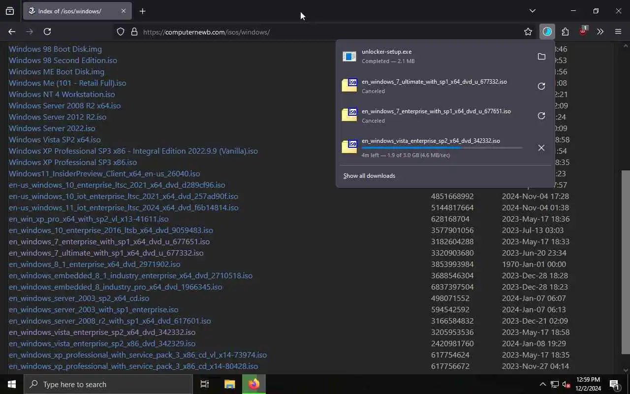This screenshot has height=394, width=630.
Task: Open the uBlock Origin extension icon
Action: (x=583, y=31)
